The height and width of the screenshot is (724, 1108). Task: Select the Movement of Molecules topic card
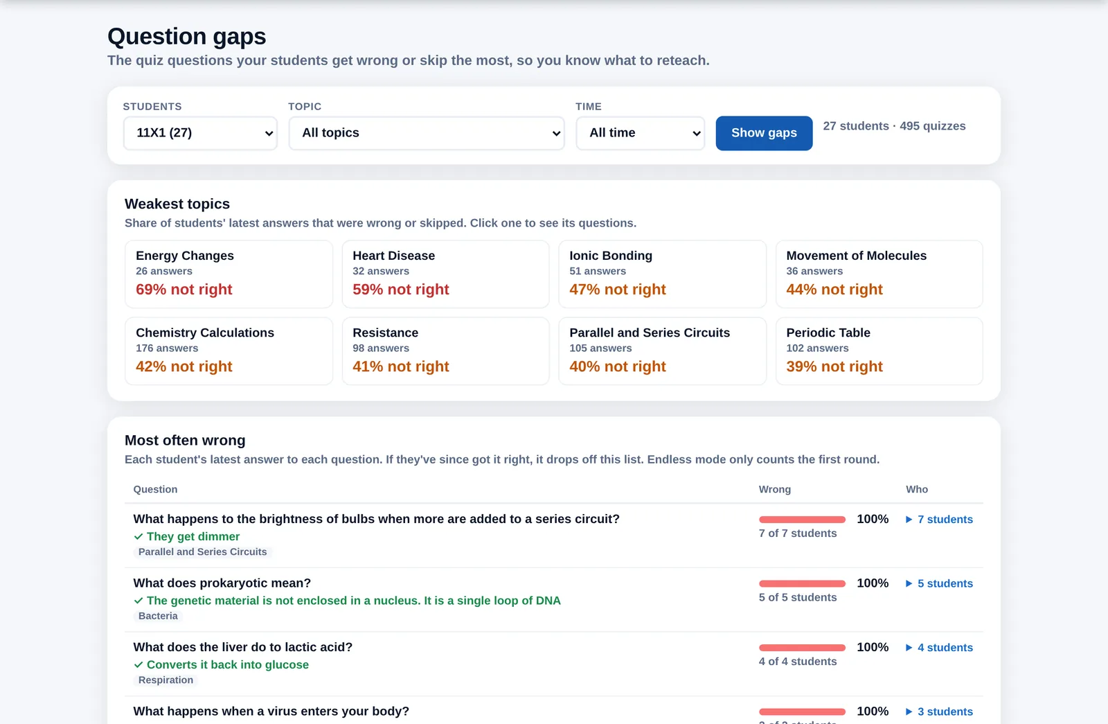tap(879, 274)
